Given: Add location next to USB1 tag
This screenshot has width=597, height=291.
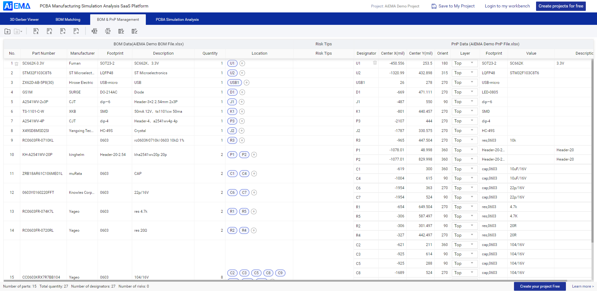Looking at the screenshot, I should click(x=247, y=83).
